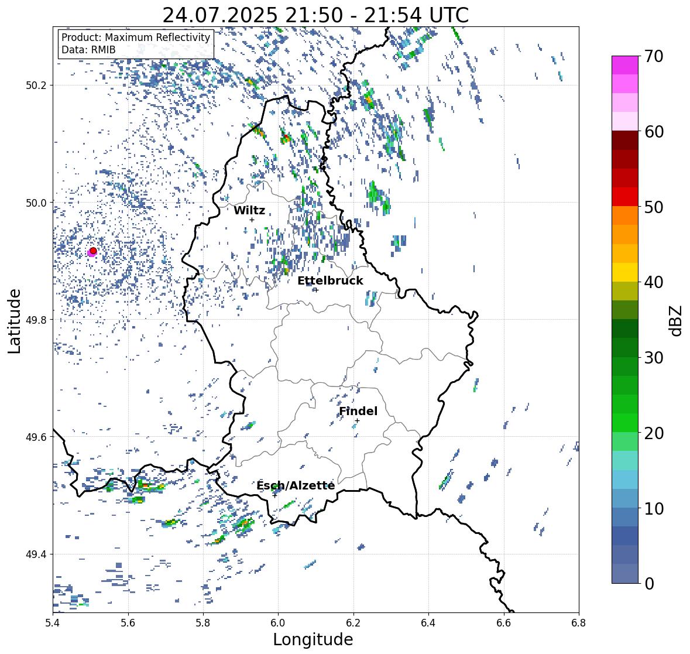Click the orange colorbar swatch just below 50
The image size is (690, 654).
[625, 215]
